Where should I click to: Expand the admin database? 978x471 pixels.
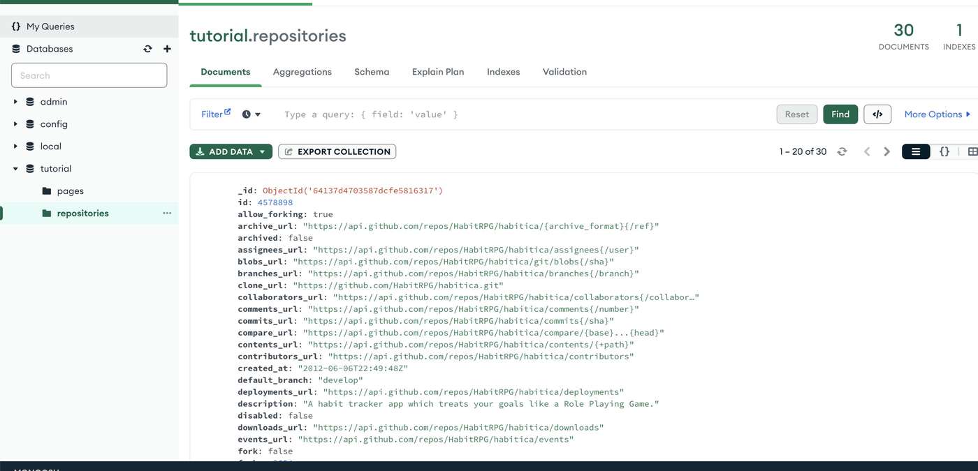click(15, 101)
